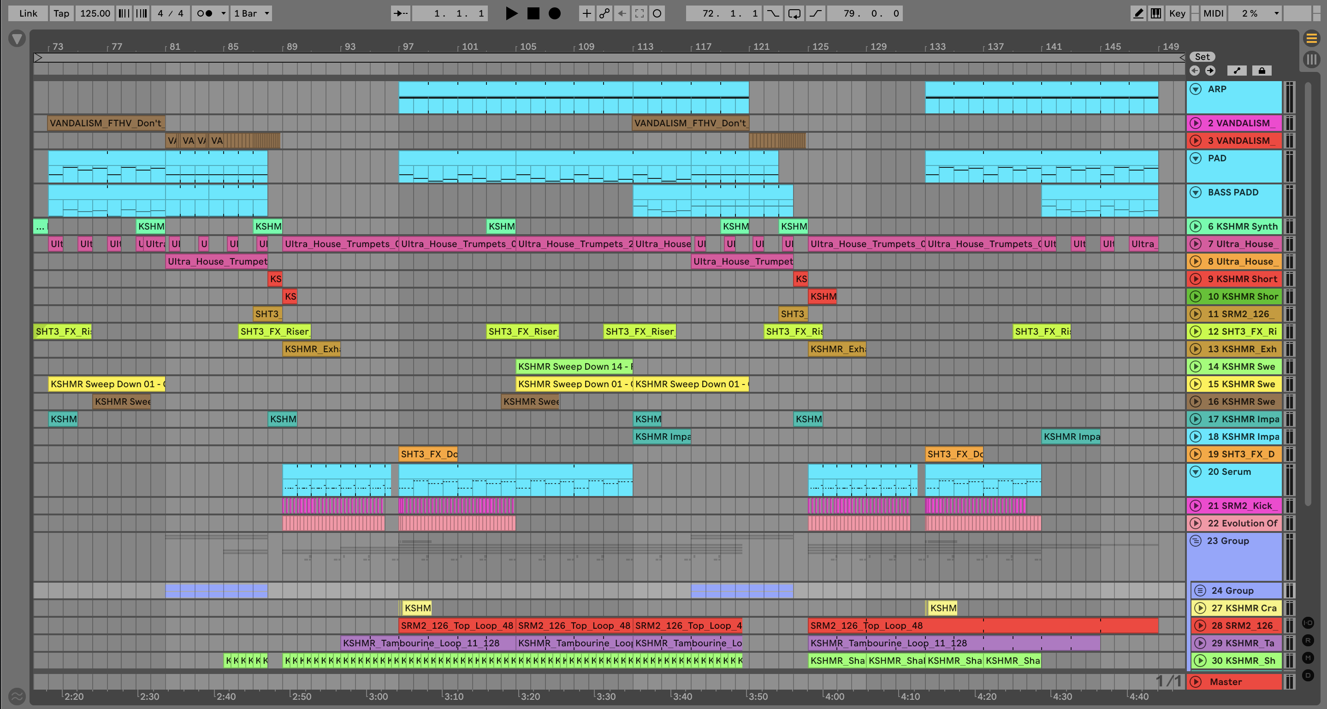Click the Tap tempo button

(x=61, y=13)
